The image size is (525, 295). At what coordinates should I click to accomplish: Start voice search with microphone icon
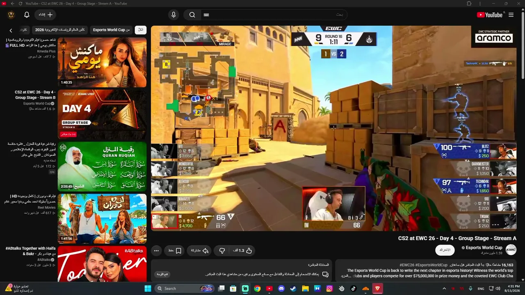coord(173,15)
